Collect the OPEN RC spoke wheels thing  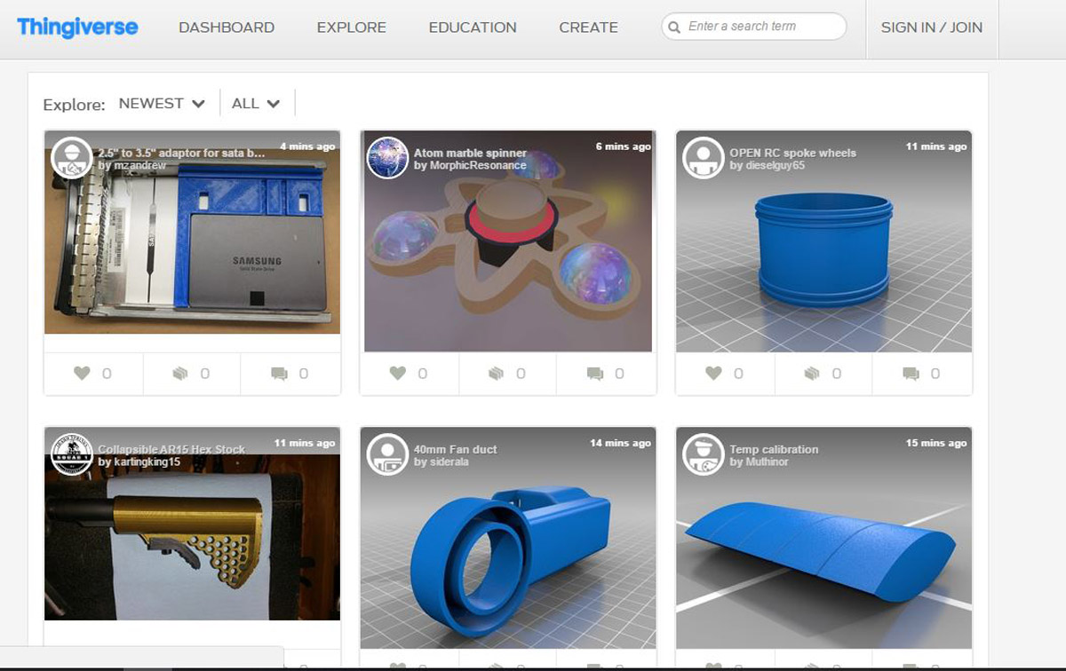pos(811,374)
